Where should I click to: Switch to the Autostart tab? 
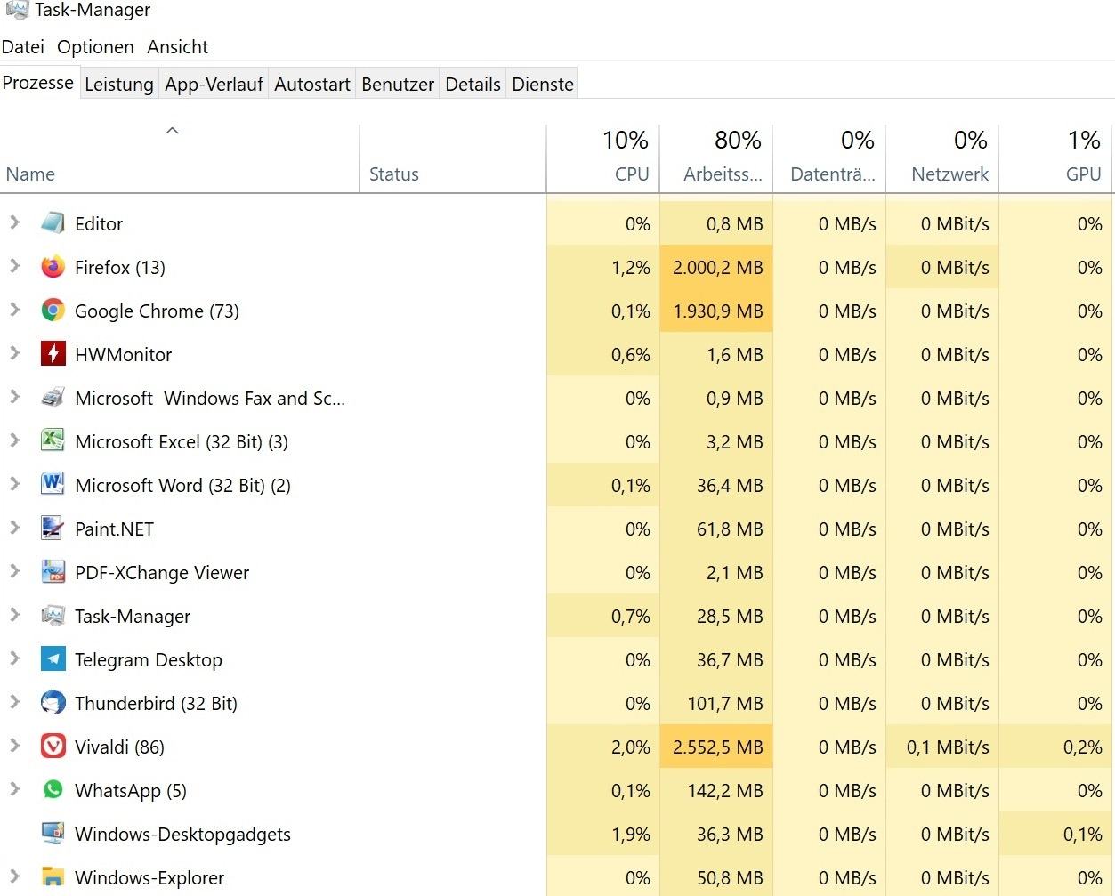(x=312, y=85)
